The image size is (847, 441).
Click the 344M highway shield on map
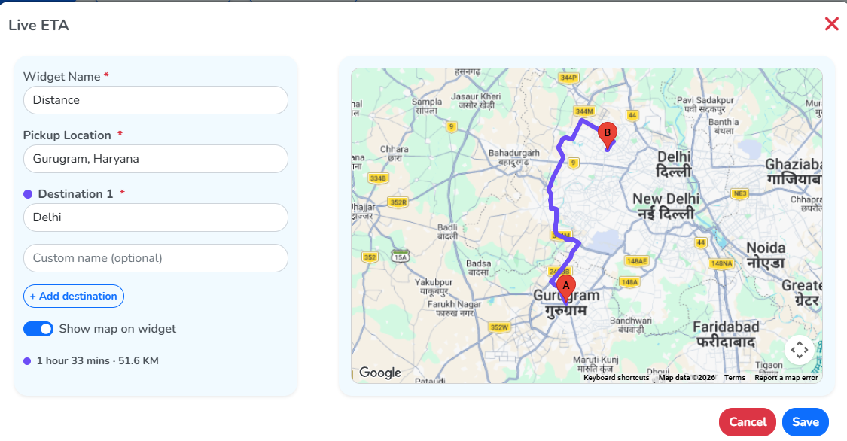(584, 111)
